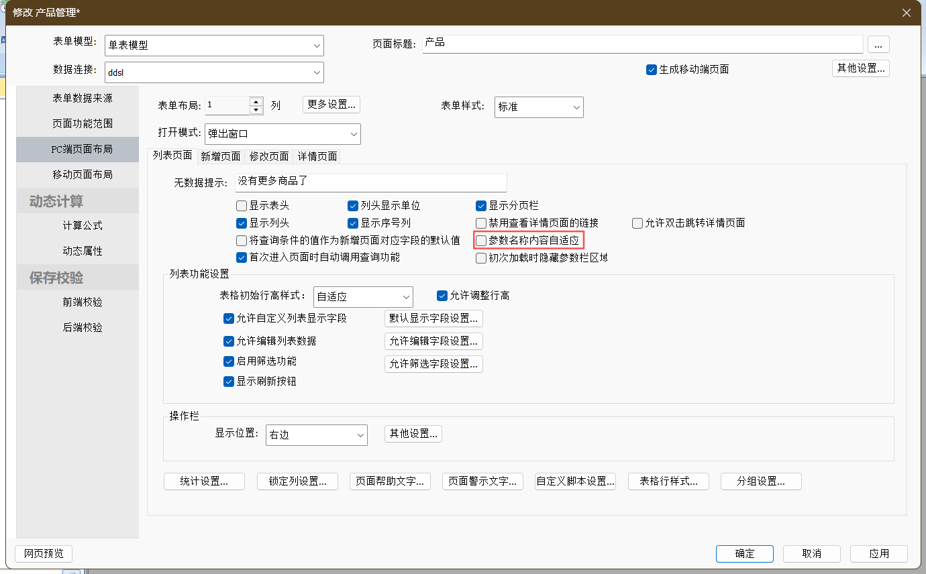
Task: Enable the 参数名称内容自适应 checkbox
Action: (x=481, y=240)
